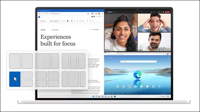
Task: Click the red Leave button in Teams
Action: pyautogui.click(x=167, y=12)
